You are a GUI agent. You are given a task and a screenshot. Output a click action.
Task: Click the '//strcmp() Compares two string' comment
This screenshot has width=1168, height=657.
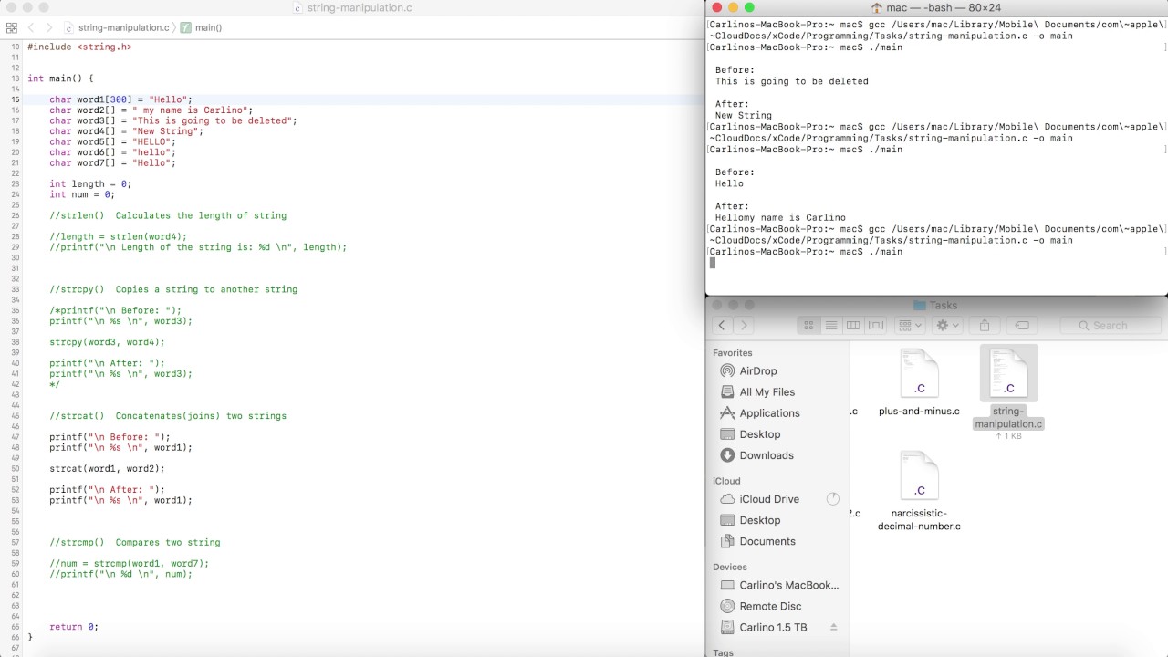[135, 542]
